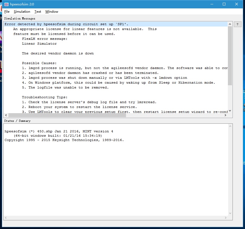The width and height of the screenshot is (245, 229).
Task: Click the hpeesofsim title bar app icon
Action: click(x=7, y=4)
